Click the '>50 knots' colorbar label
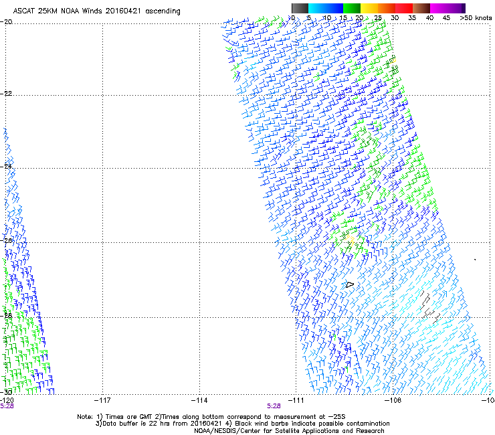Screen dimensions: 495x435 [476, 18]
